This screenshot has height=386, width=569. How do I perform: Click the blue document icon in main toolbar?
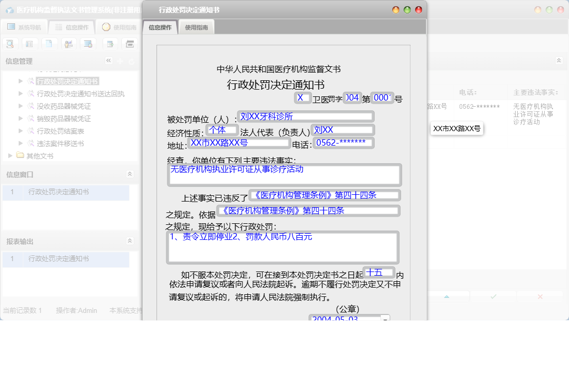point(49,44)
